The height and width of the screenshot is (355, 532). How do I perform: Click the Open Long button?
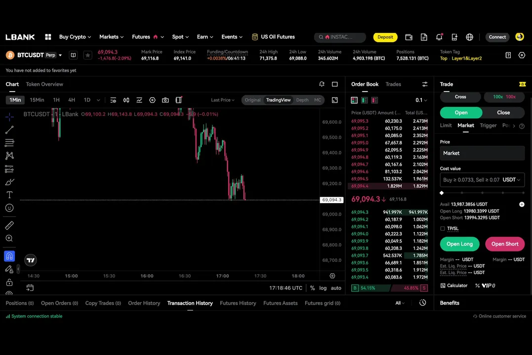[460, 244]
